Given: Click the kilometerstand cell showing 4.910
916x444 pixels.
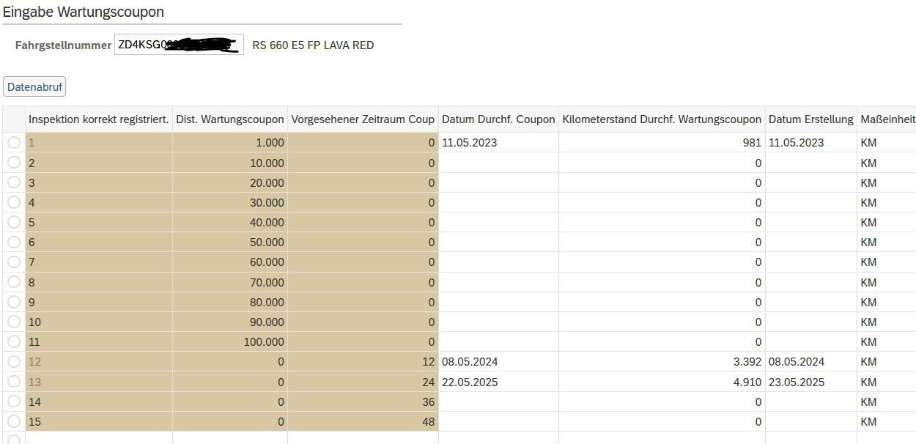Looking at the screenshot, I should click(662, 382).
